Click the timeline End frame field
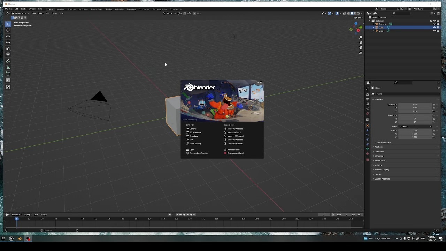The height and width of the screenshot is (251, 446). tap(357, 215)
